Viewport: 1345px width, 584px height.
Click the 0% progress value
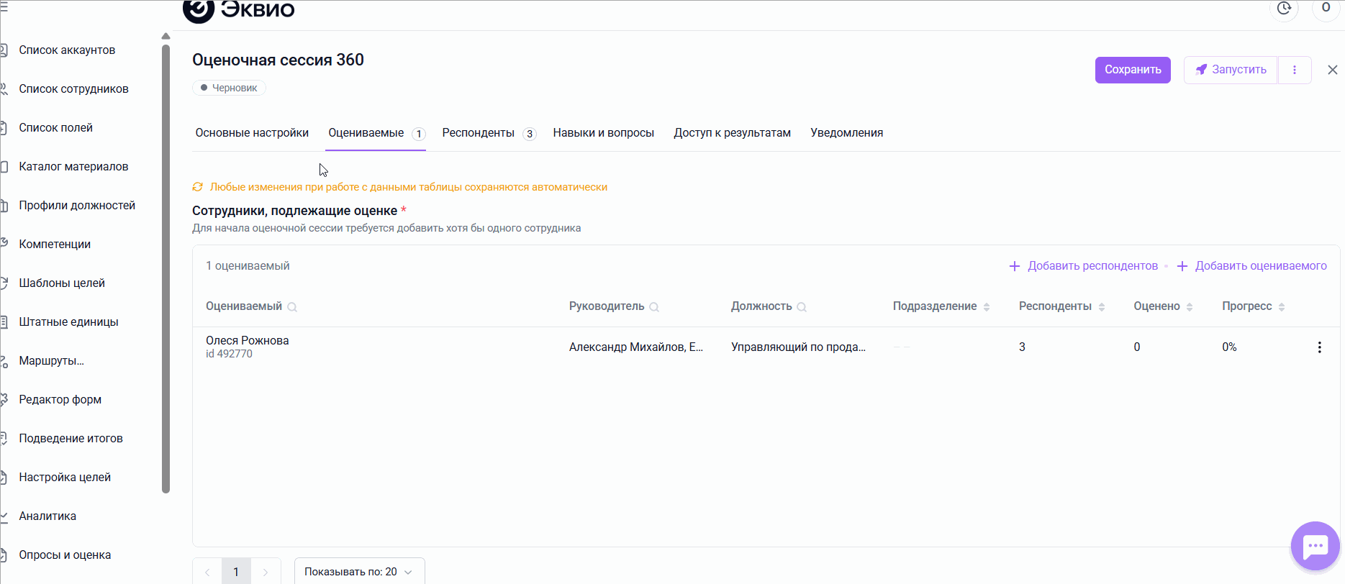tap(1229, 347)
